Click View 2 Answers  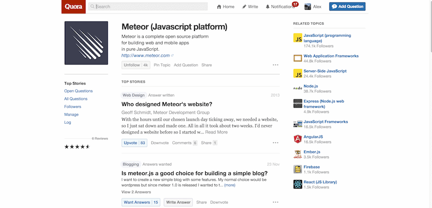[x=136, y=192]
